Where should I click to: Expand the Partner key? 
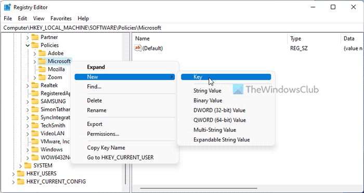[28, 37]
